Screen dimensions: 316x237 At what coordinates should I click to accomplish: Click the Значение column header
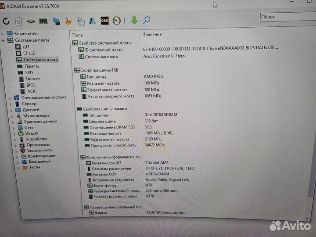pos(152,35)
